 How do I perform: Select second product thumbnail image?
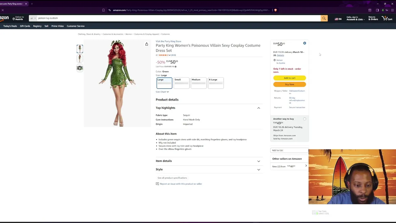tap(80, 59)
